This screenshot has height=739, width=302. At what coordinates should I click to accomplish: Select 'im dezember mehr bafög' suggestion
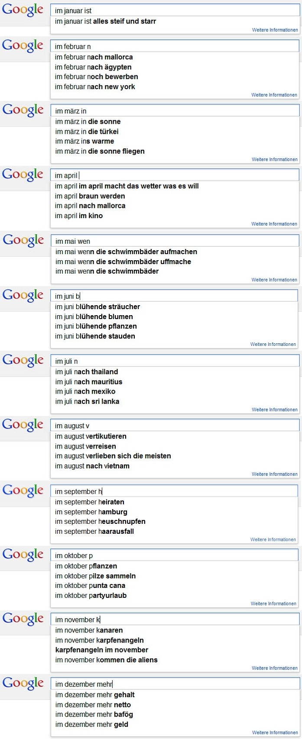pyautogui.click(x=94, y=715)
